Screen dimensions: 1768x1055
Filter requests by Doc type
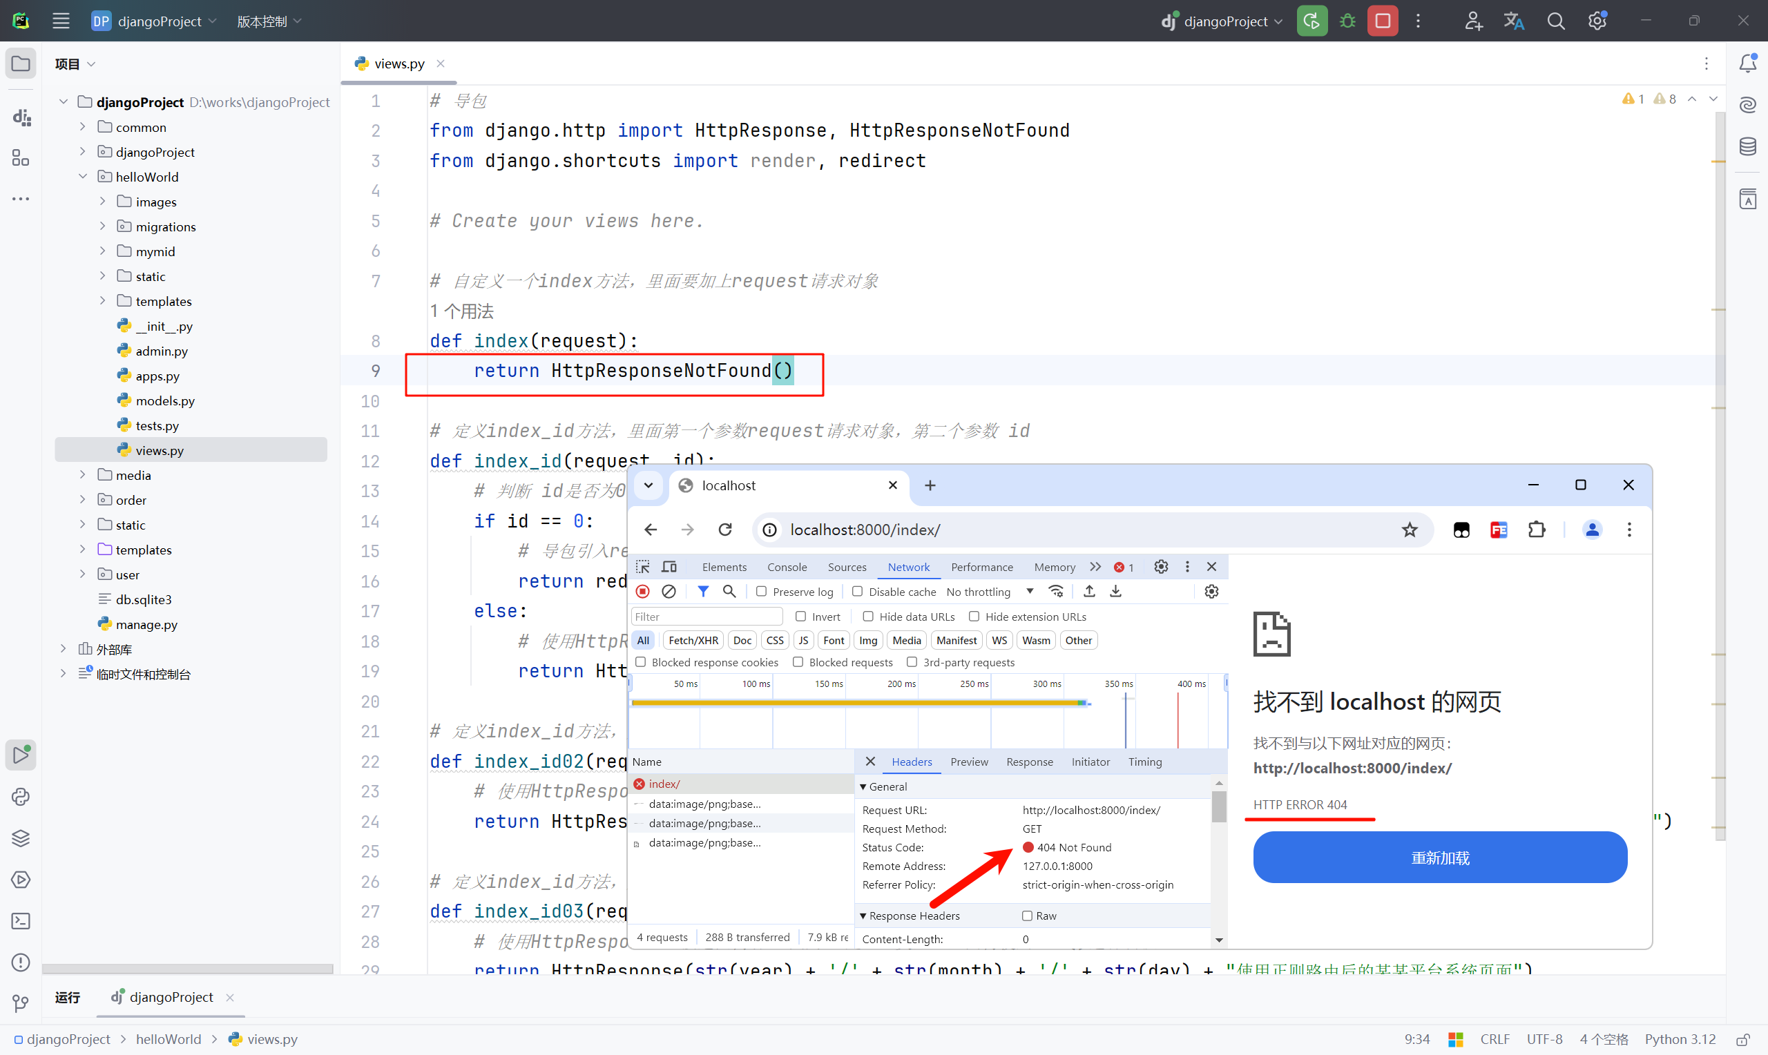coord(742,640)
